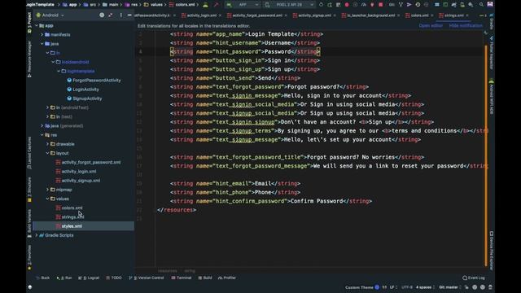Collapse the values folder

47,199
